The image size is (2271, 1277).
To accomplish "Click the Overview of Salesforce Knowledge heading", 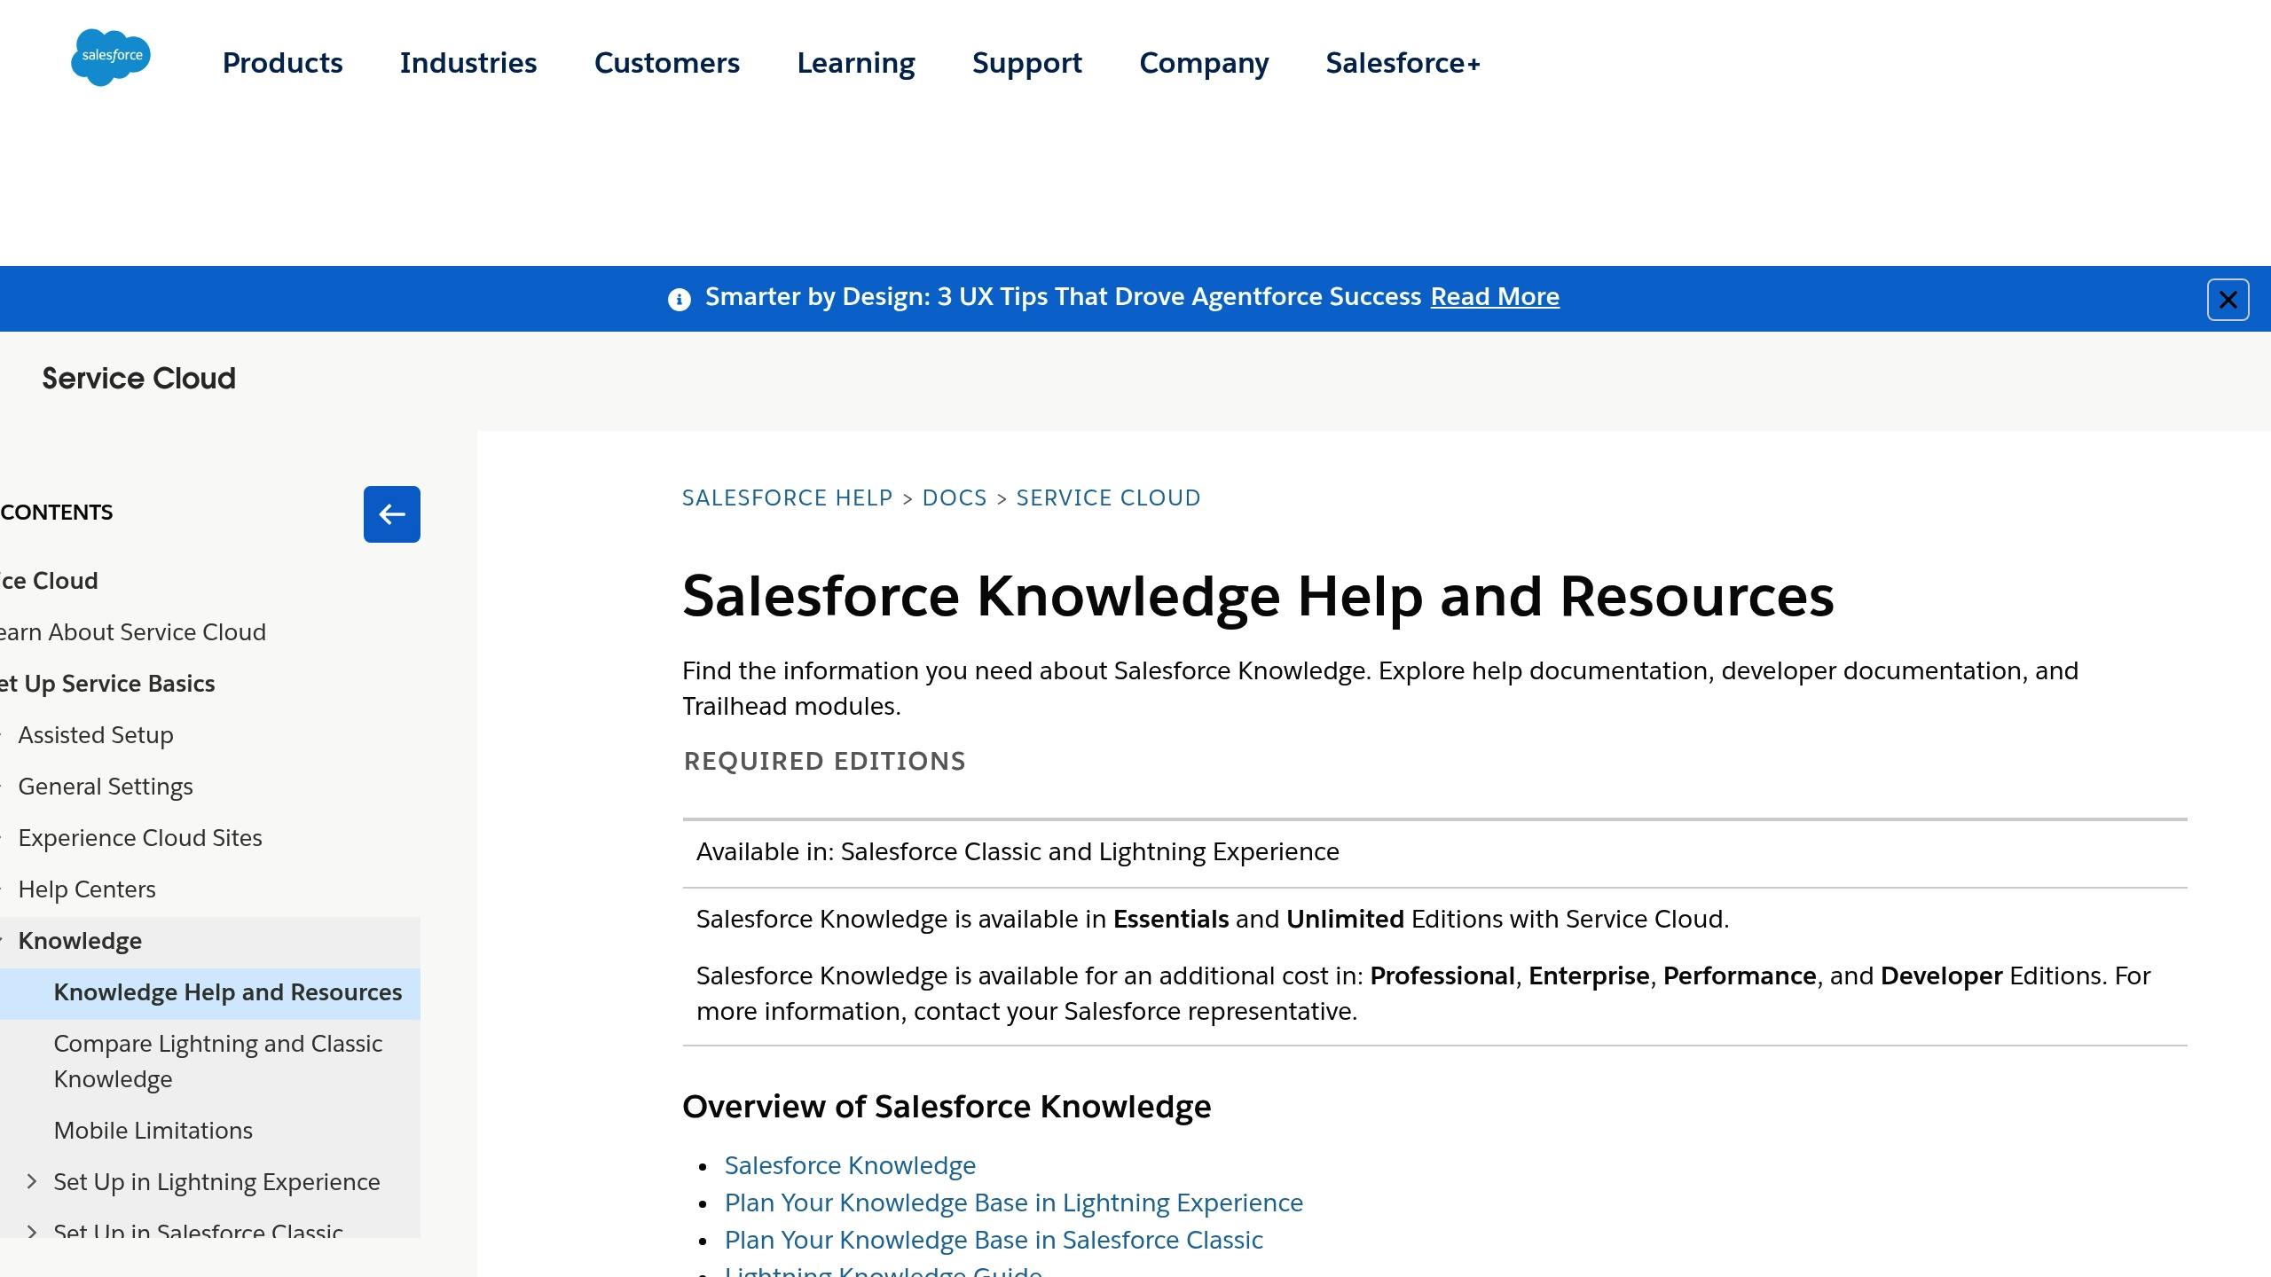I will pyautogui.click(x=947, y=1107).
